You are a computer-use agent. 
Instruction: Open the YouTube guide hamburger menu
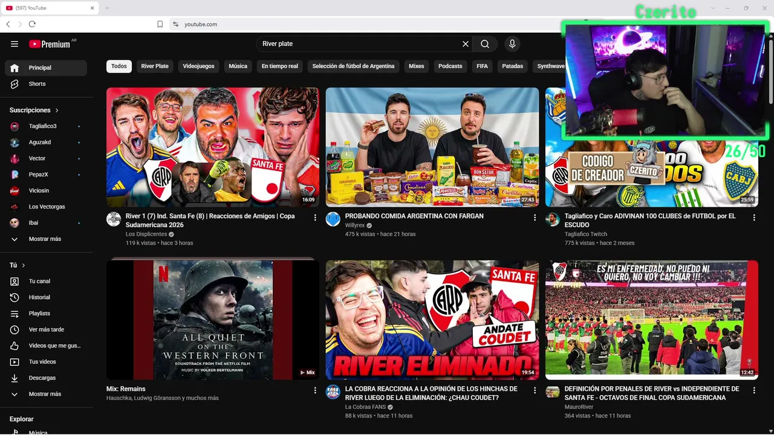click(15, 44)
